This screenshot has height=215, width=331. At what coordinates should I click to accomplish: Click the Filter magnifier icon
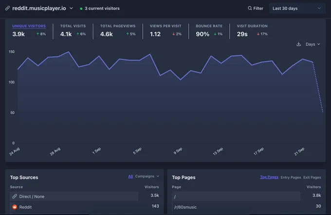(250, 8)
